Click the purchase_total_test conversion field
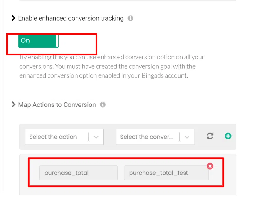This screenshot has height=197, width=257. click(166, 173)
